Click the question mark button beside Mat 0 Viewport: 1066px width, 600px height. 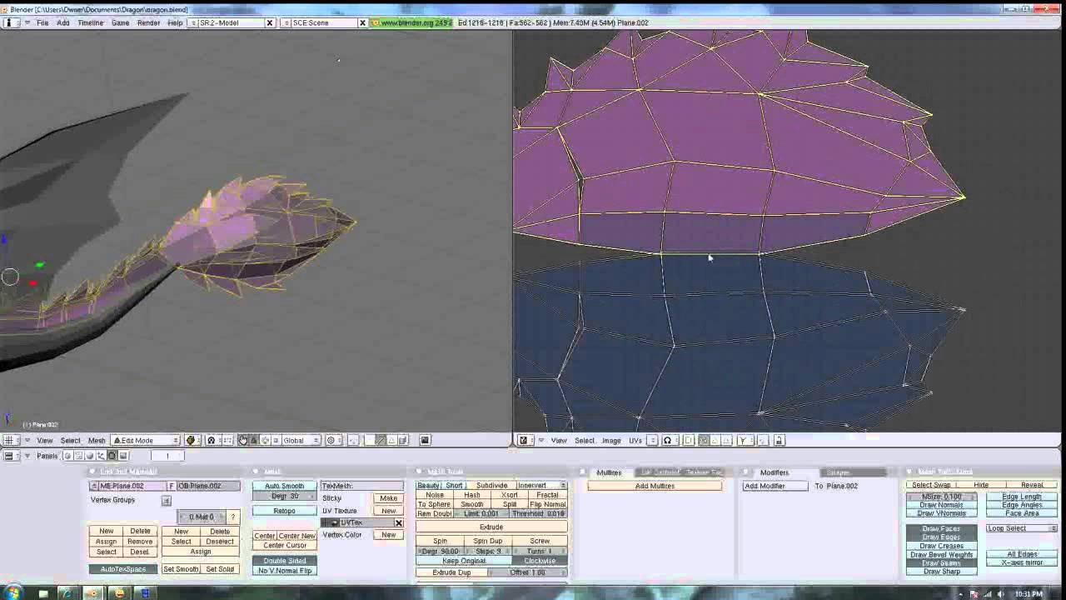point(232,517)
